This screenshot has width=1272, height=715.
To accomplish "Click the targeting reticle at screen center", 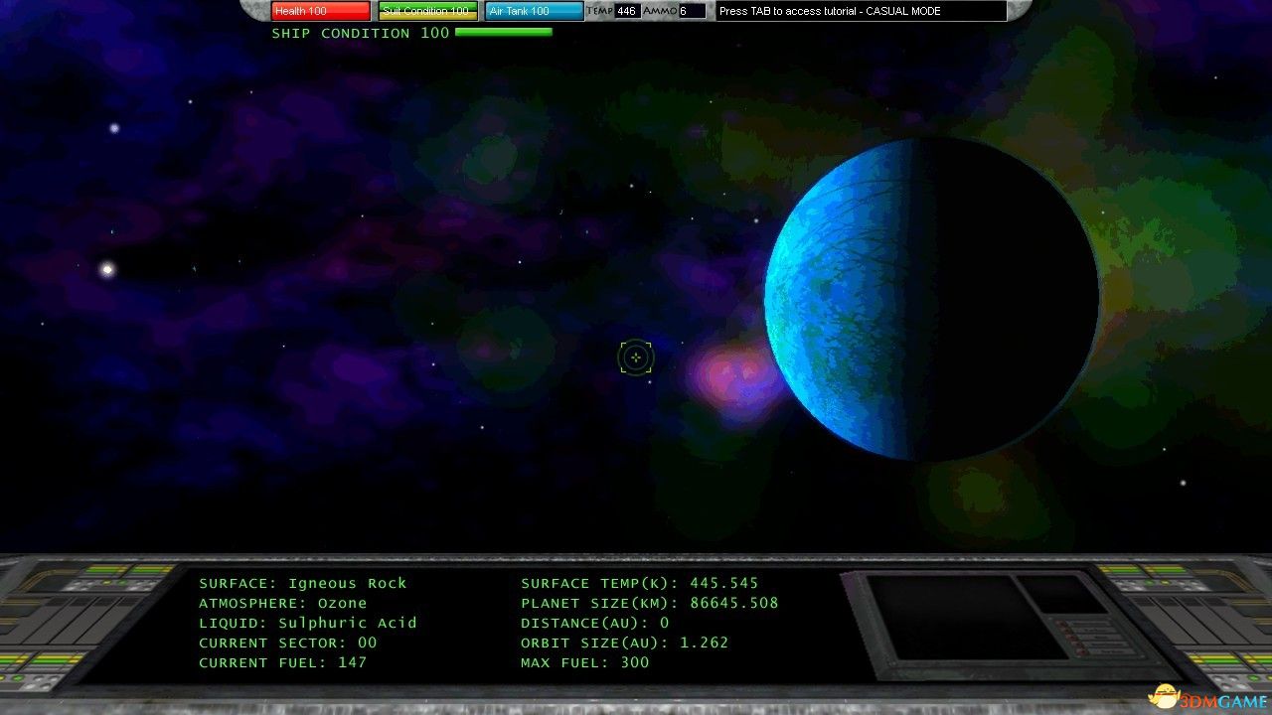I will click(635, 357).
